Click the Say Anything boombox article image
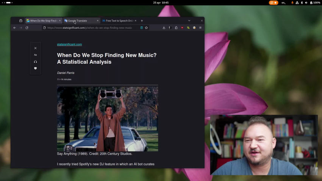Viewport: 322px width, 181px height. click(x=108, y=119)
